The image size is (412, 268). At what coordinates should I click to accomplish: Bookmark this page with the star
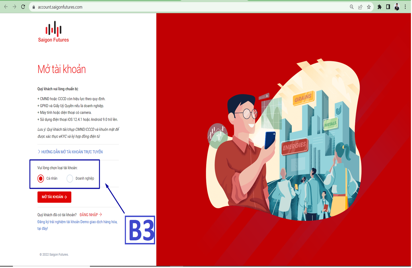(369, 7)
